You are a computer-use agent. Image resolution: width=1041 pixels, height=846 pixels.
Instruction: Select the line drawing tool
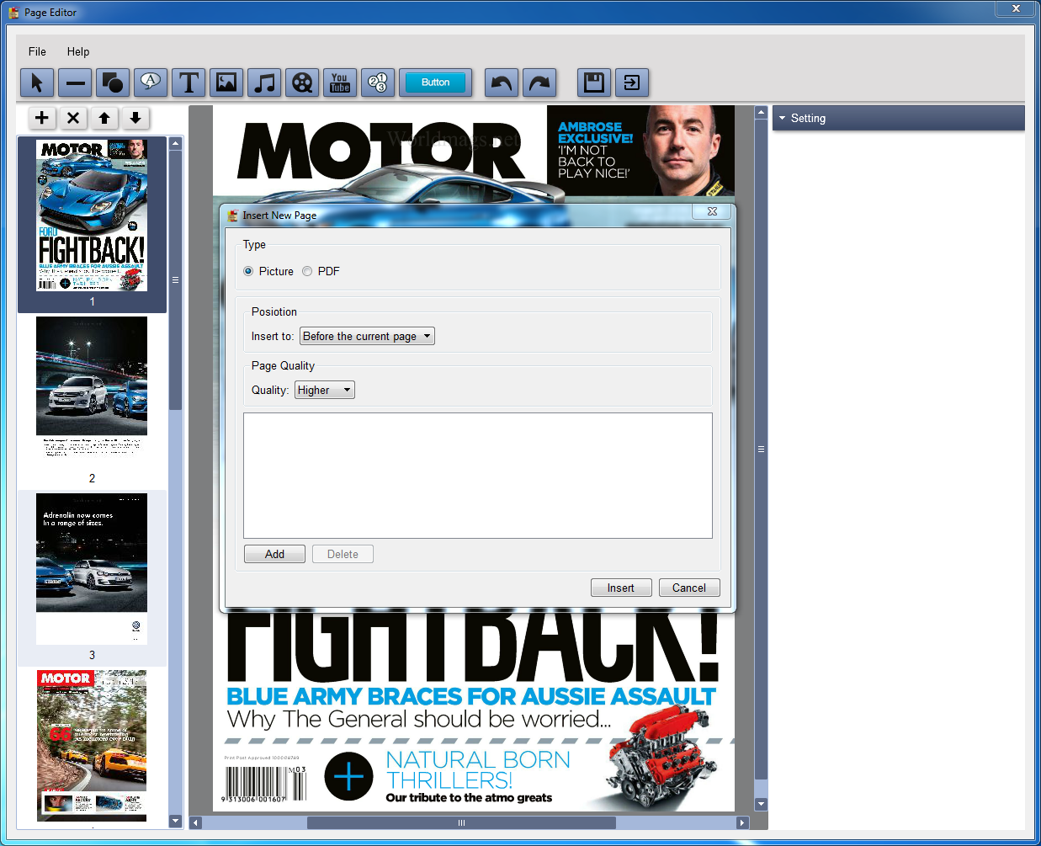click(75, 82)
